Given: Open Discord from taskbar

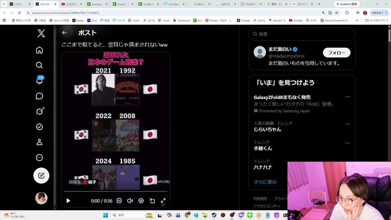Looking at the screenshot, I should point(241,215).
